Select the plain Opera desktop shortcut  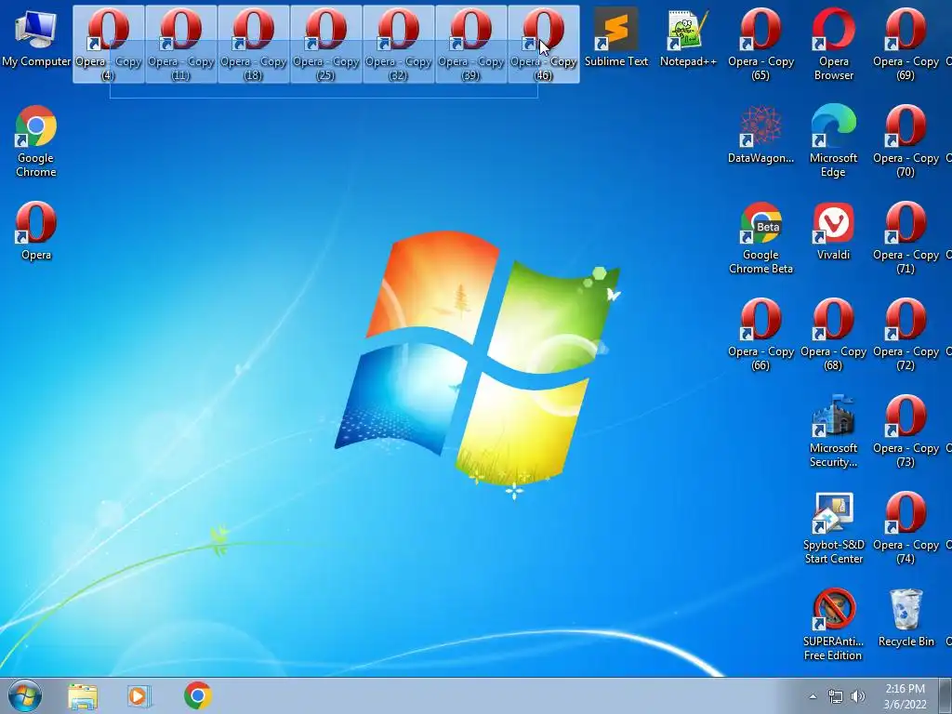pyautogui.click(x=36, y=231)
